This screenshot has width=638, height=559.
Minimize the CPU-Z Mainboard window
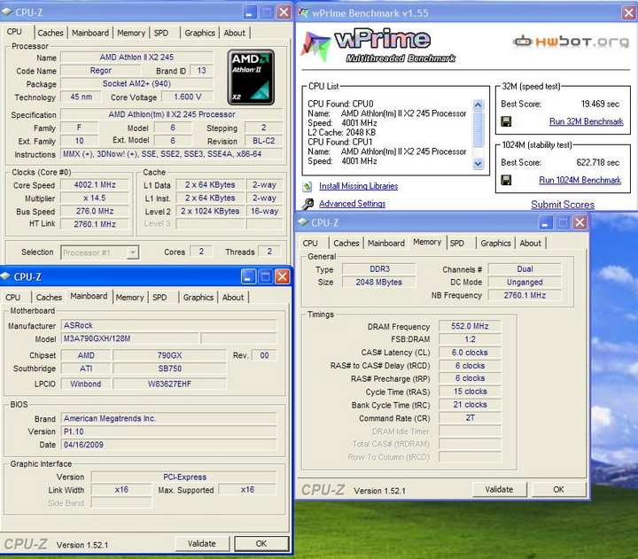[x=248, y=276]
